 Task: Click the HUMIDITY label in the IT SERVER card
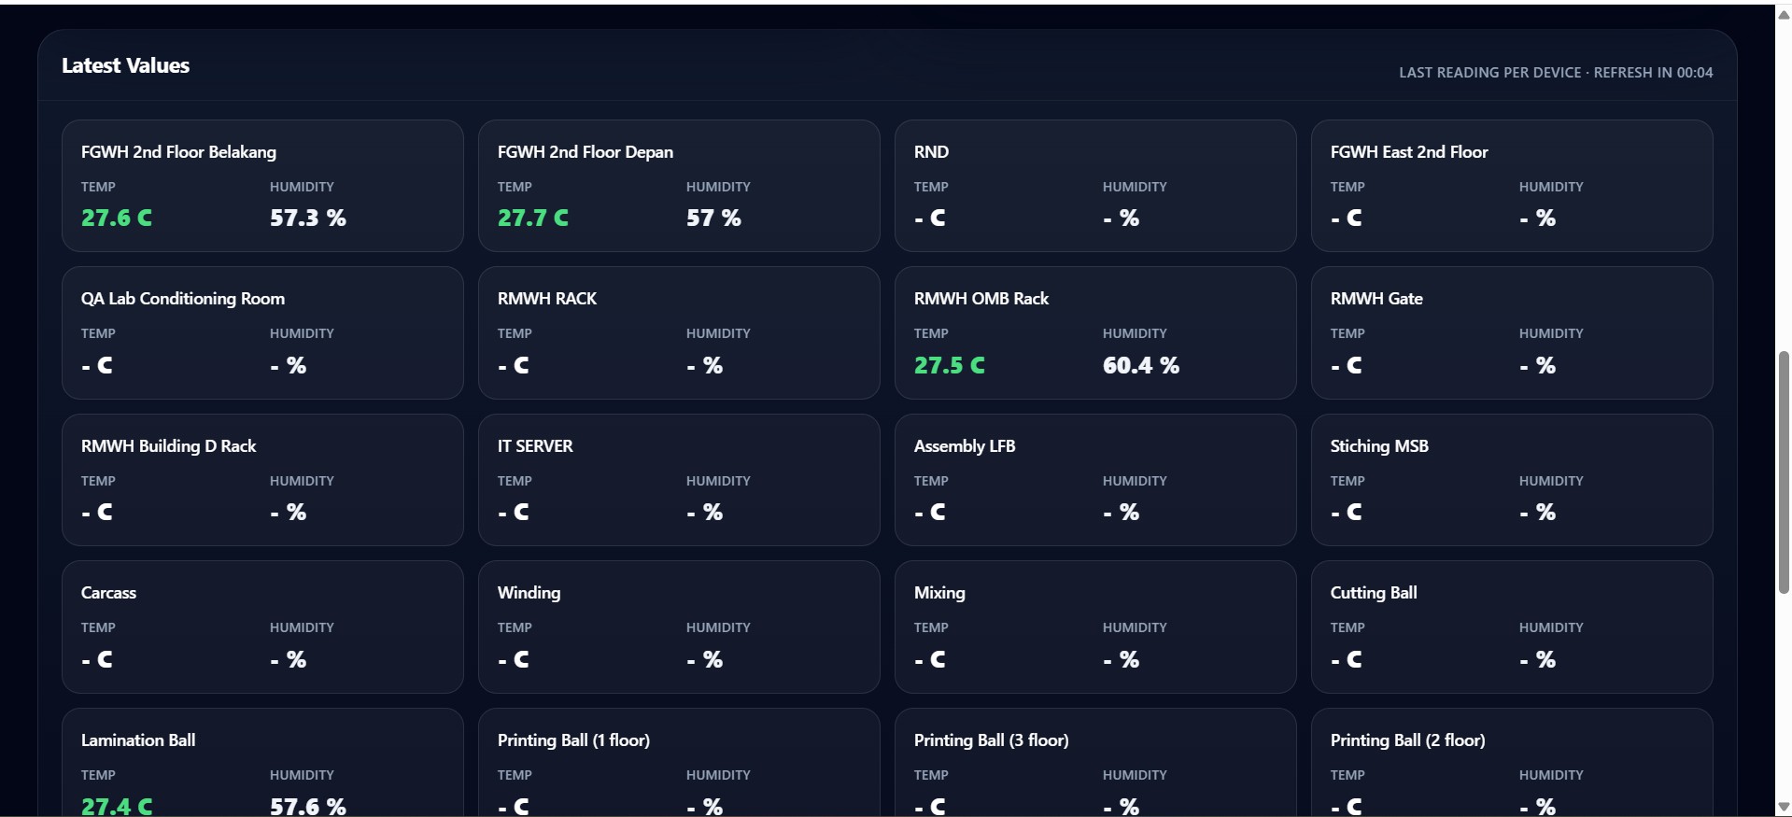pyautogui.click(x=718, y=481)
